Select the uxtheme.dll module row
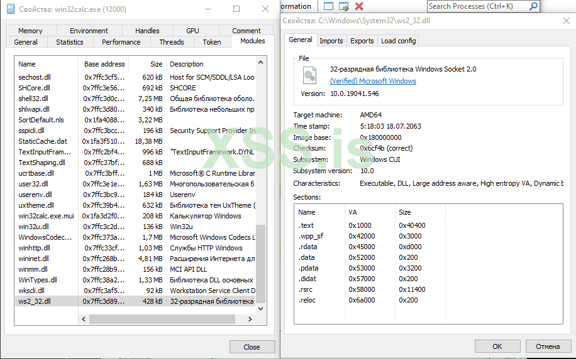Image resolution: width=576 pixels, height=359 pixels. [x=136, y=205]
